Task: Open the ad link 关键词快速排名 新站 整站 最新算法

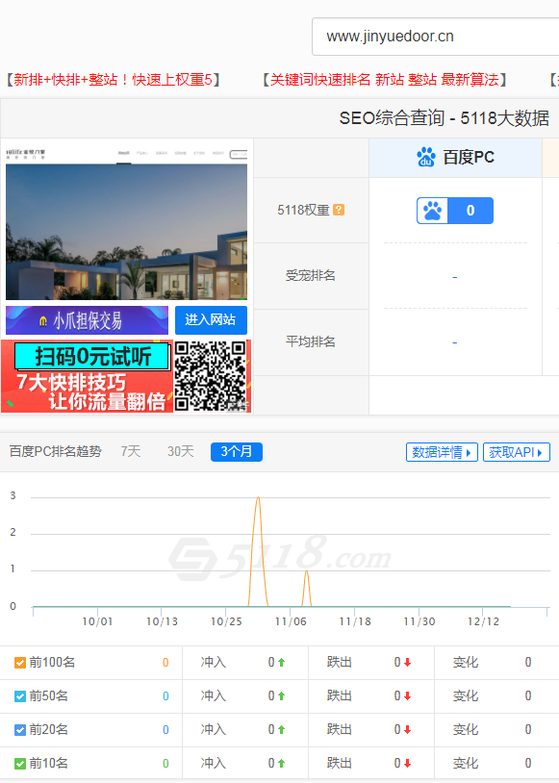Action: [x=385, y=80]
